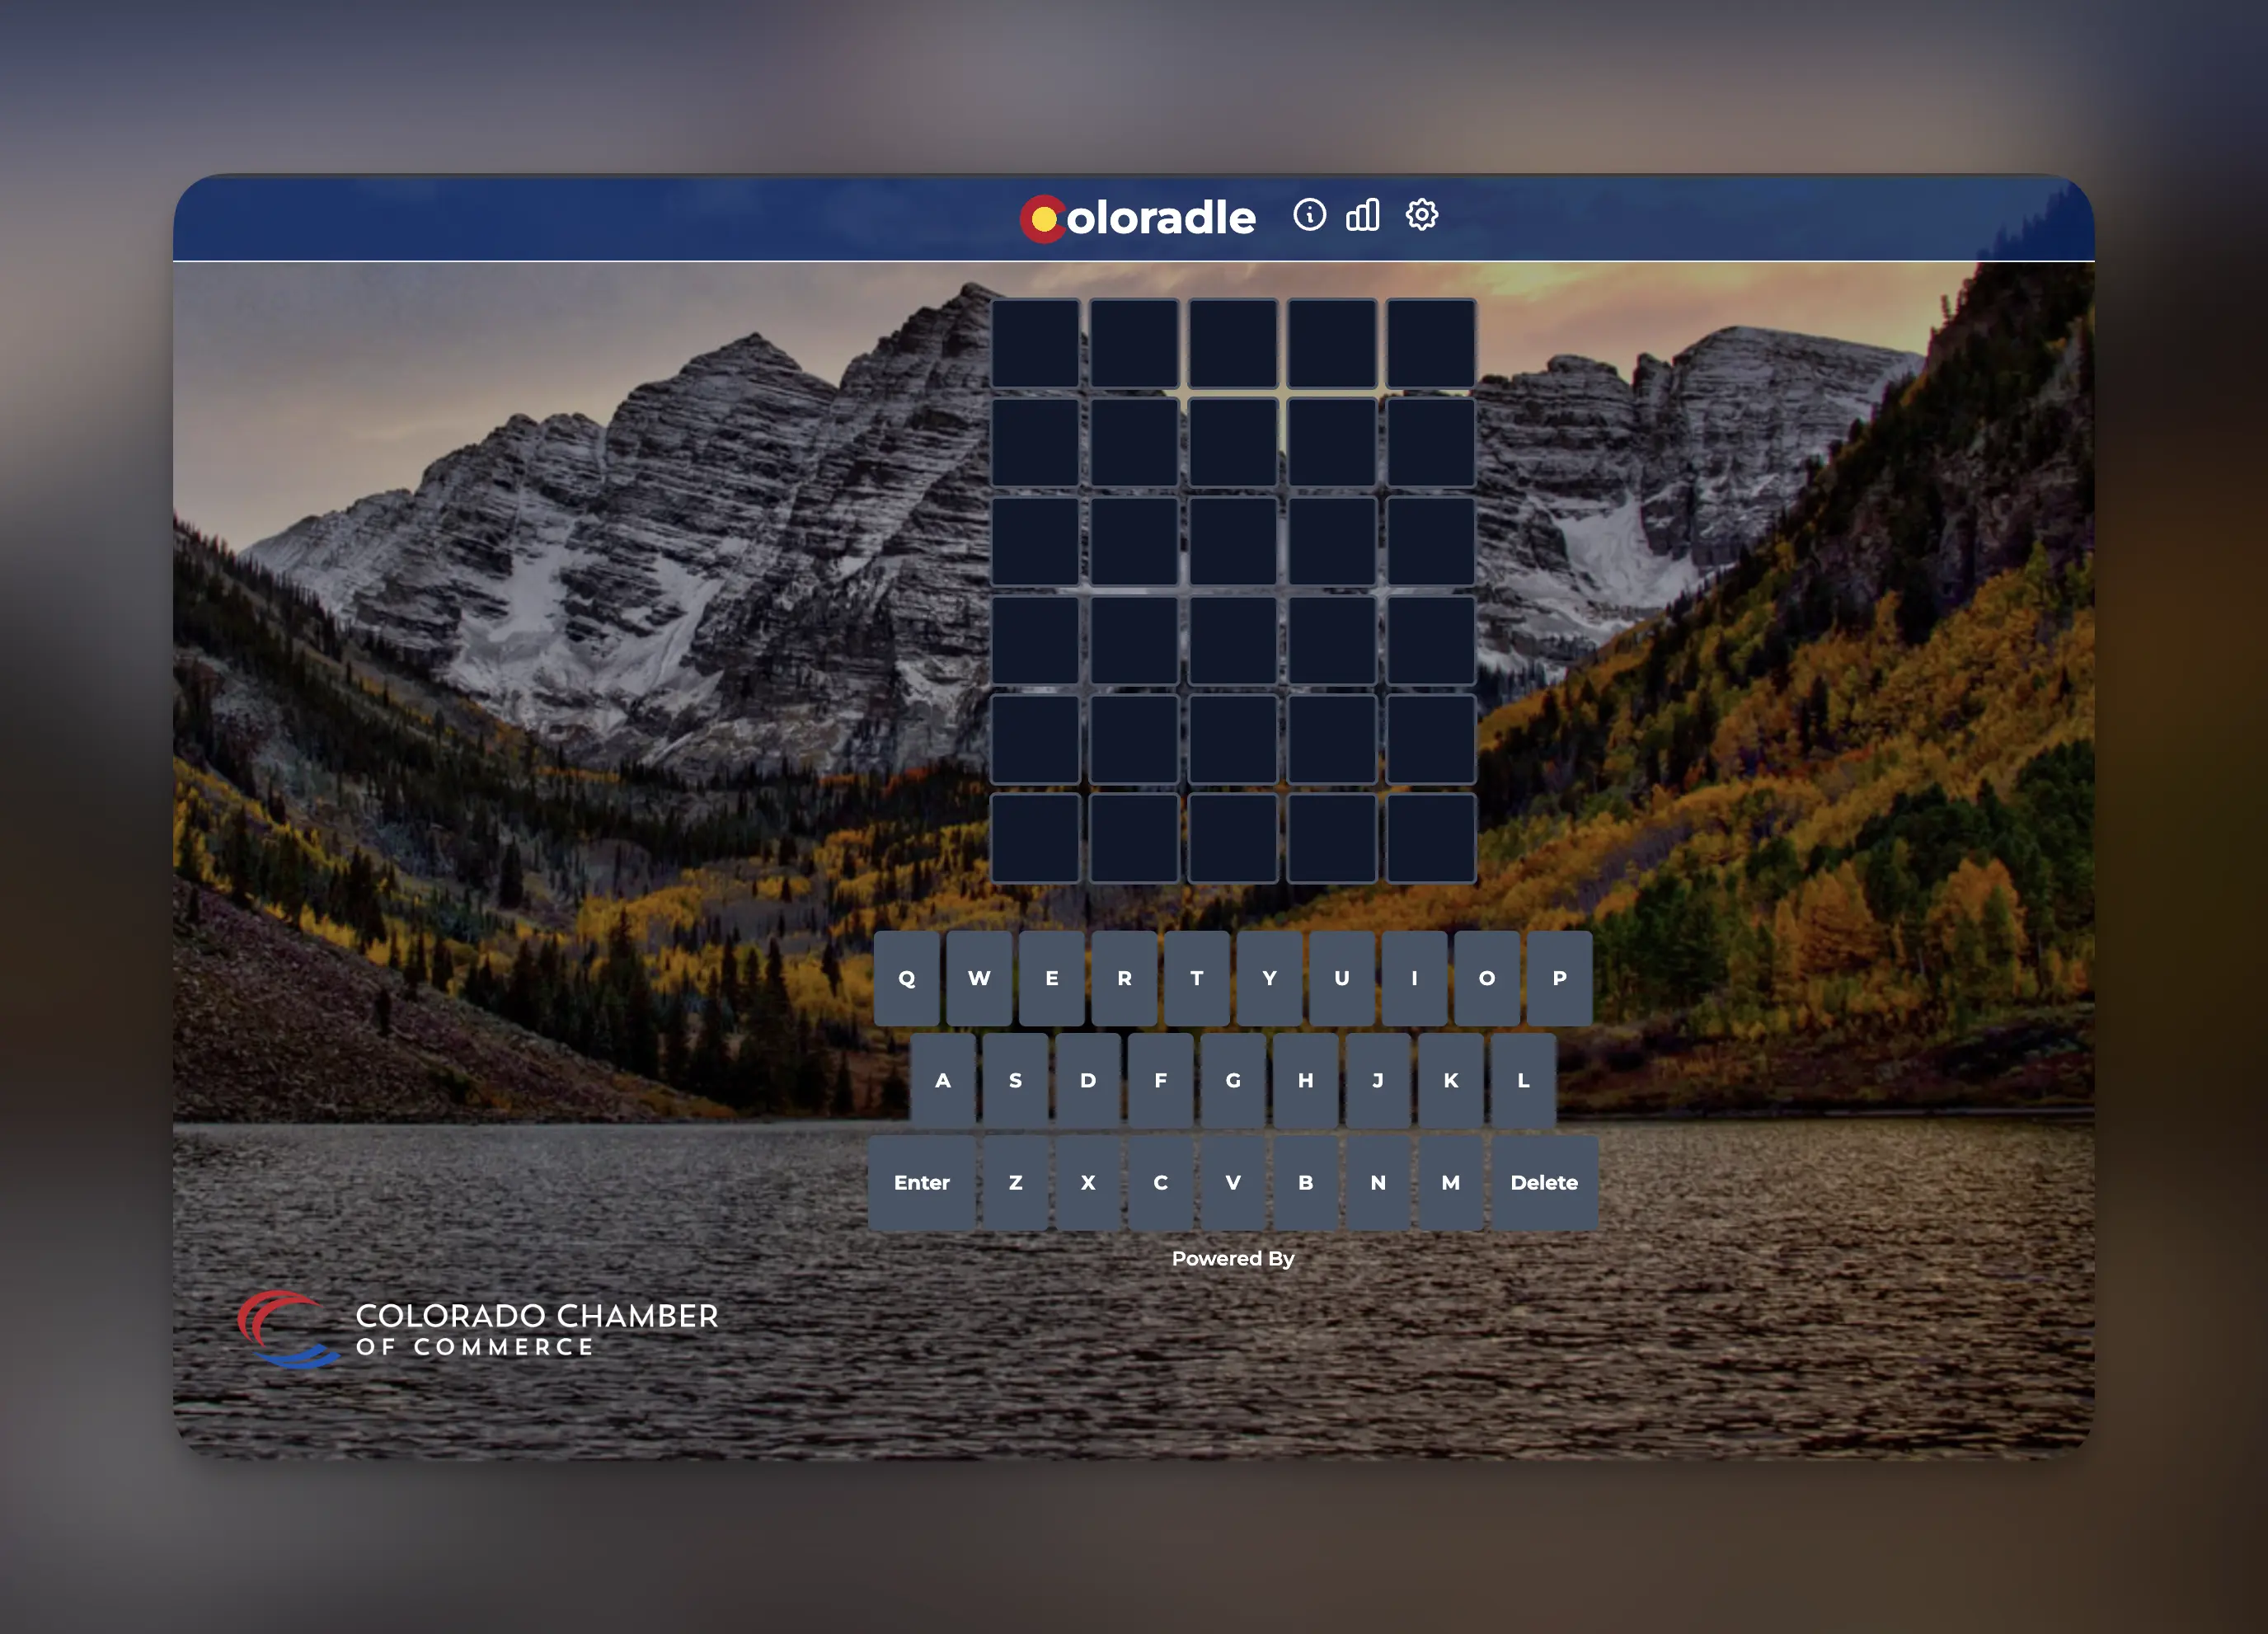This screenshot has width=2268, height=1634.
Task: Click first tile of top row
Action: point(1035,343)
